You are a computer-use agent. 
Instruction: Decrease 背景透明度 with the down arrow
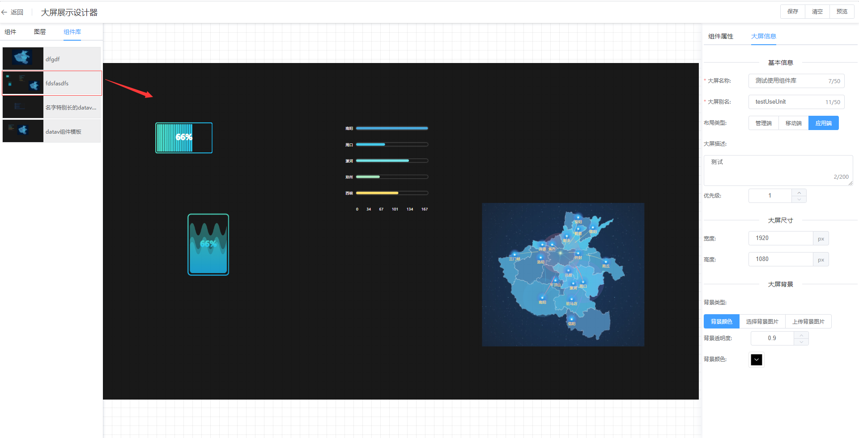click(x=801, y=342)
